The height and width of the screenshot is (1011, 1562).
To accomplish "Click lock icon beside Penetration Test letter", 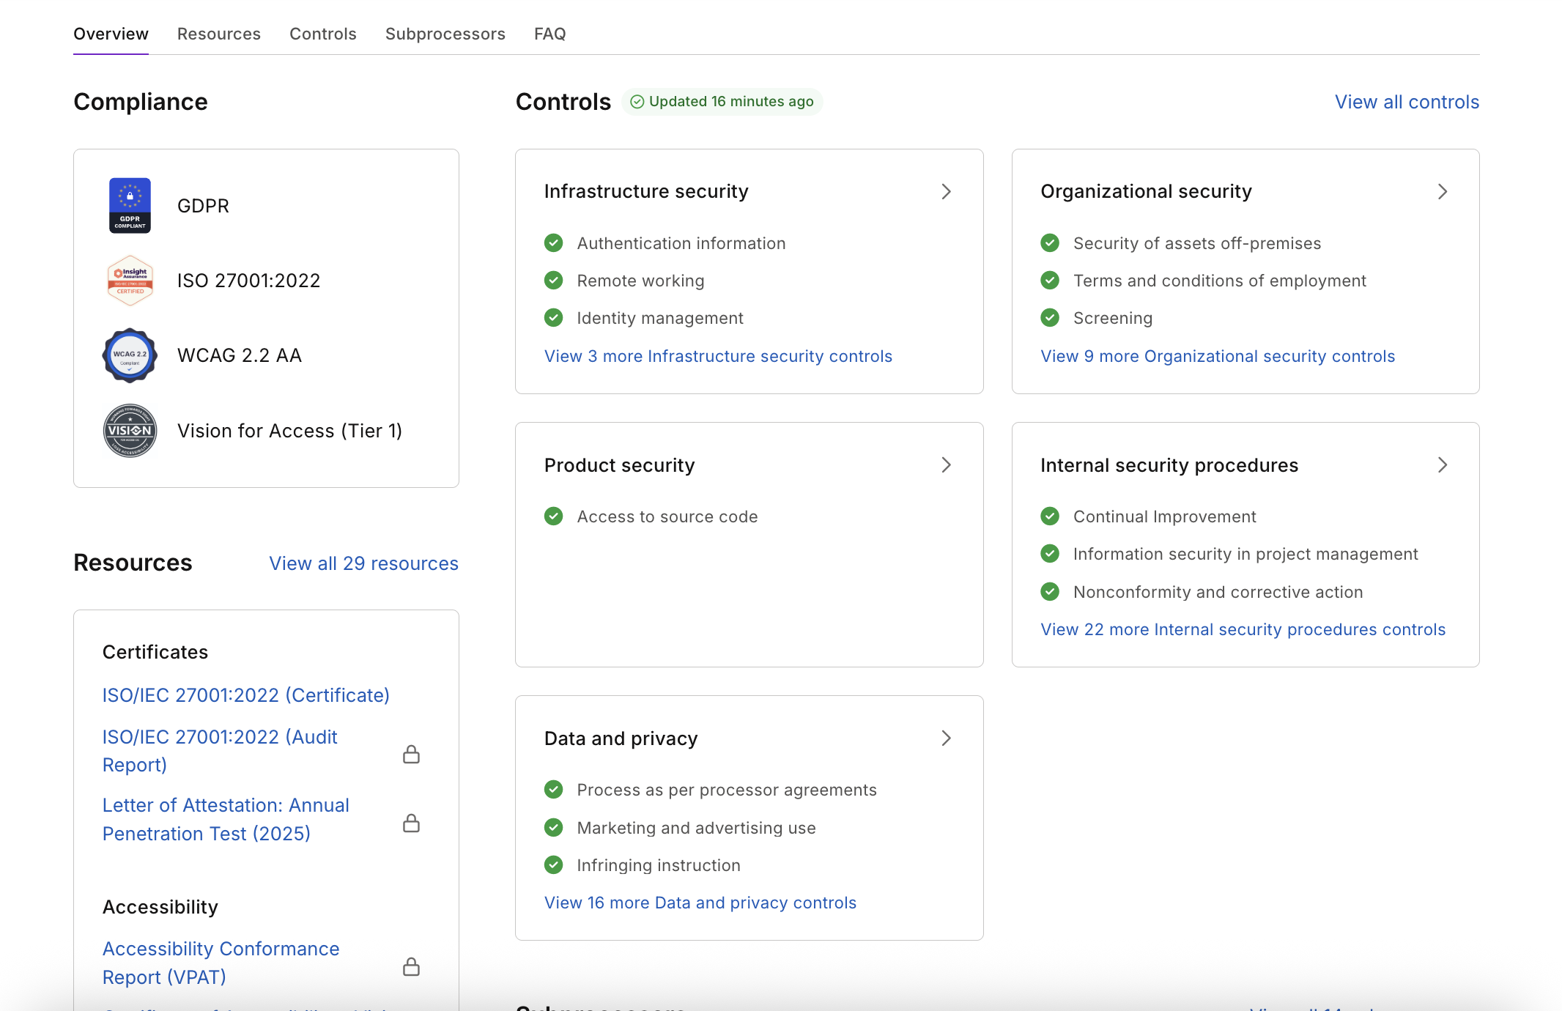I will click(x=412, y=823).
